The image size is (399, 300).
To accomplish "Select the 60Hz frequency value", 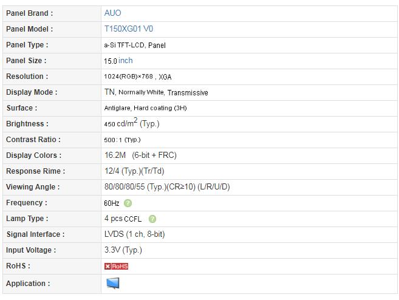I will [x=112, y=203].
